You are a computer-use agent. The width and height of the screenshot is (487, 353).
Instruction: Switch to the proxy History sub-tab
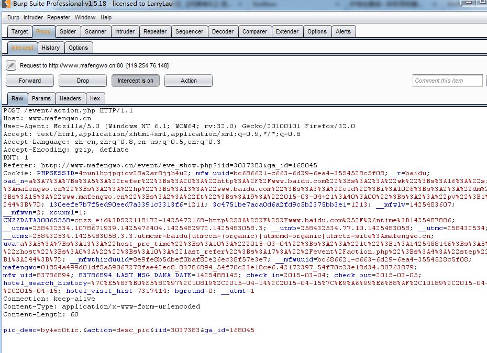point(51,48)
